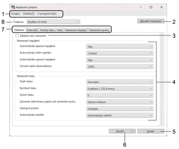Click the scrollbar down arrow
179x149 pixels.
(162, 124)
